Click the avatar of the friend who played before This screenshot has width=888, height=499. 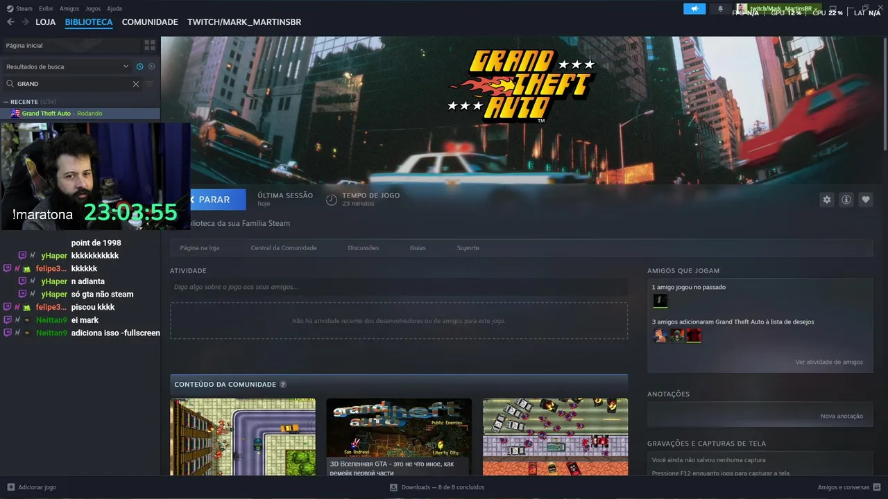[660, 301]
